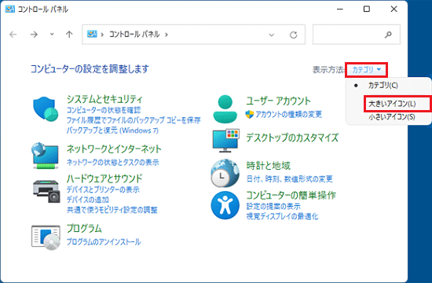Image resolution: width=432 pixels, height=283 pixels.
Task: Click the refresh icon in address bar
Action: (294, 35)
